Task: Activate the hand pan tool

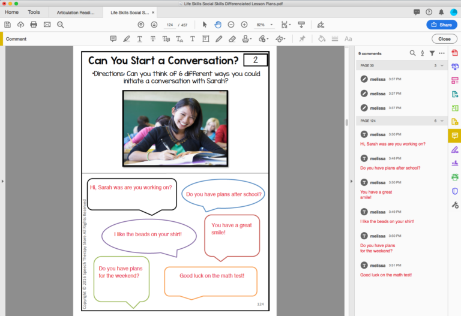Action: [218, 25]
